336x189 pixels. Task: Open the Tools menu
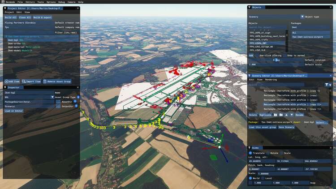[x=40, y=2]
